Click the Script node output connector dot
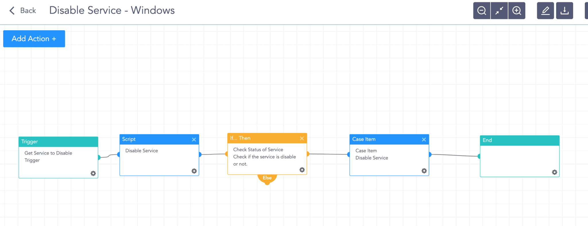The width and height of the screenshot is (588, 226). 200,155
